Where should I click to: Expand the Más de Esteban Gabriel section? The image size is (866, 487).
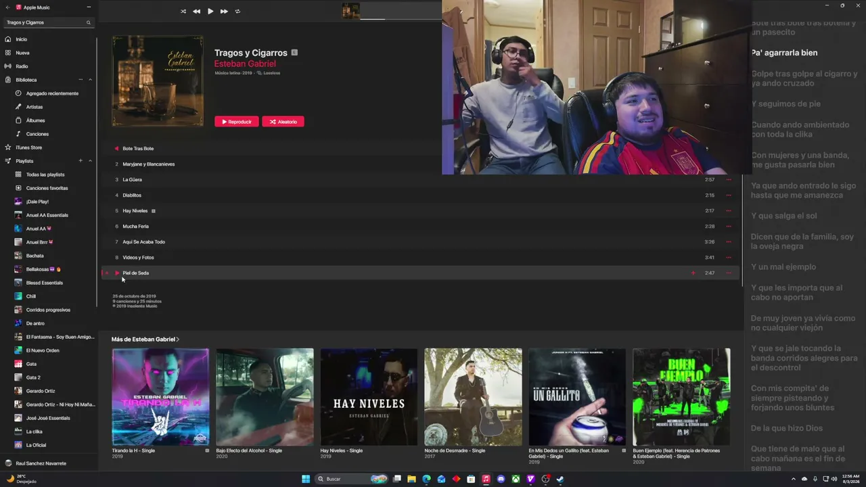(145, 339)
